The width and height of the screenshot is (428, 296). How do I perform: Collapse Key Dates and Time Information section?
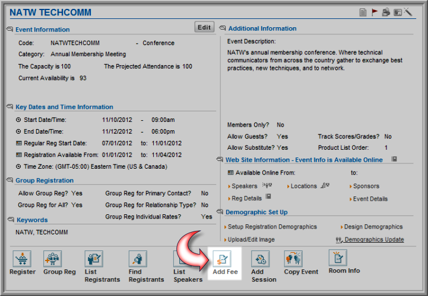coord(9,106)
